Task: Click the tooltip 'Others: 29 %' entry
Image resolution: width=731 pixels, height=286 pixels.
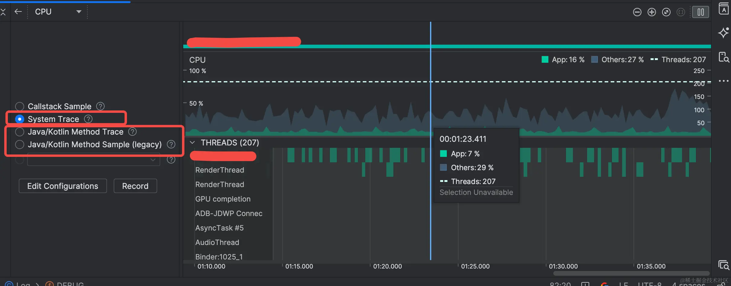Action: point(472,167)
